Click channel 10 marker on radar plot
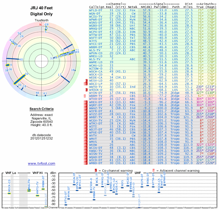The height and width of the screenshot is (210, 219). click(x=26, y=74)
